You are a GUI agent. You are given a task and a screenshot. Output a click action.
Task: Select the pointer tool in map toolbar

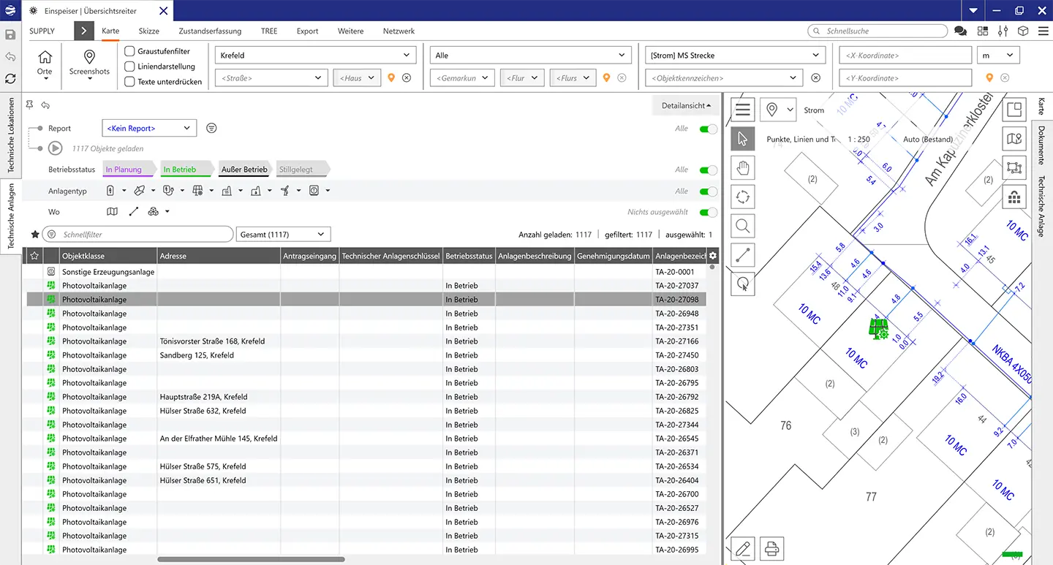pos(743,139)
